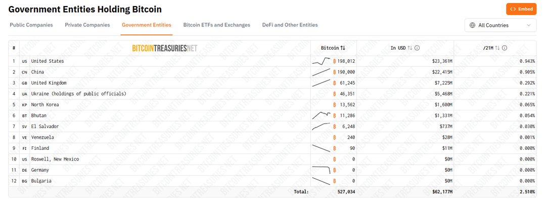
Task: Sort by the /21M column arrows
Action: 497,48
